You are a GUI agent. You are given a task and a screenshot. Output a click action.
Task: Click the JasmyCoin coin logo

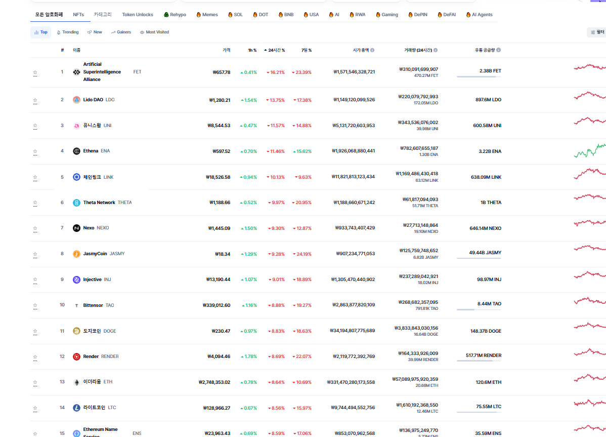coord(76,254)
